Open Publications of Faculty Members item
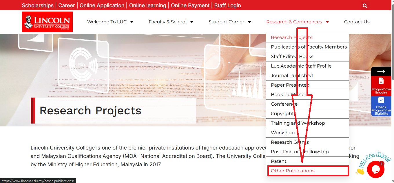The image size is (394, 183). [308, 47]
